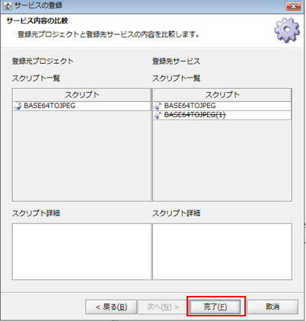This screenshot has height=321, width=306.
Task: Click the スクリプト column header in source list
Action: point(81,95)
